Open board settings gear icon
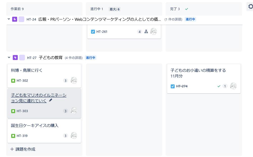This screenshot has height=157, width=253. (250, 7)
